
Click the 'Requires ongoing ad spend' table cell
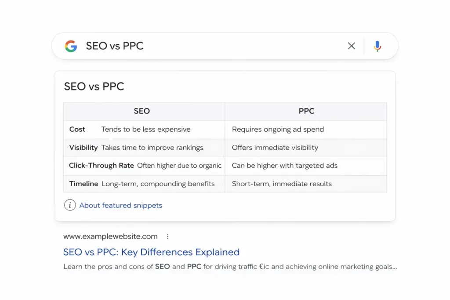point(278,129)
